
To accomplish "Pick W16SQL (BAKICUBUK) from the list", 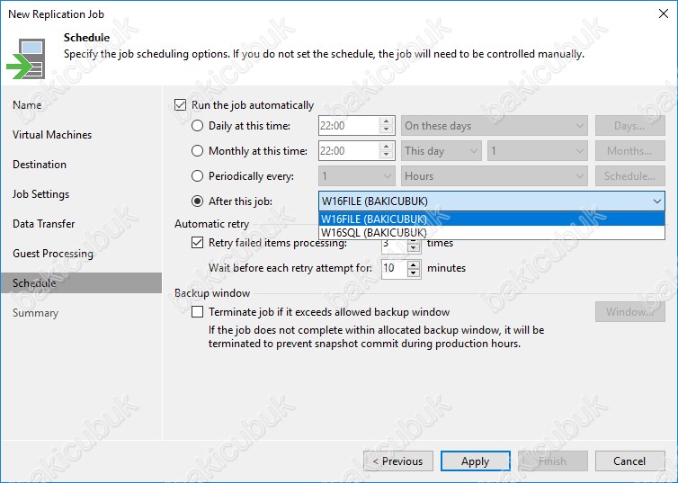I will pyautogui.click(x=492, y=233).
